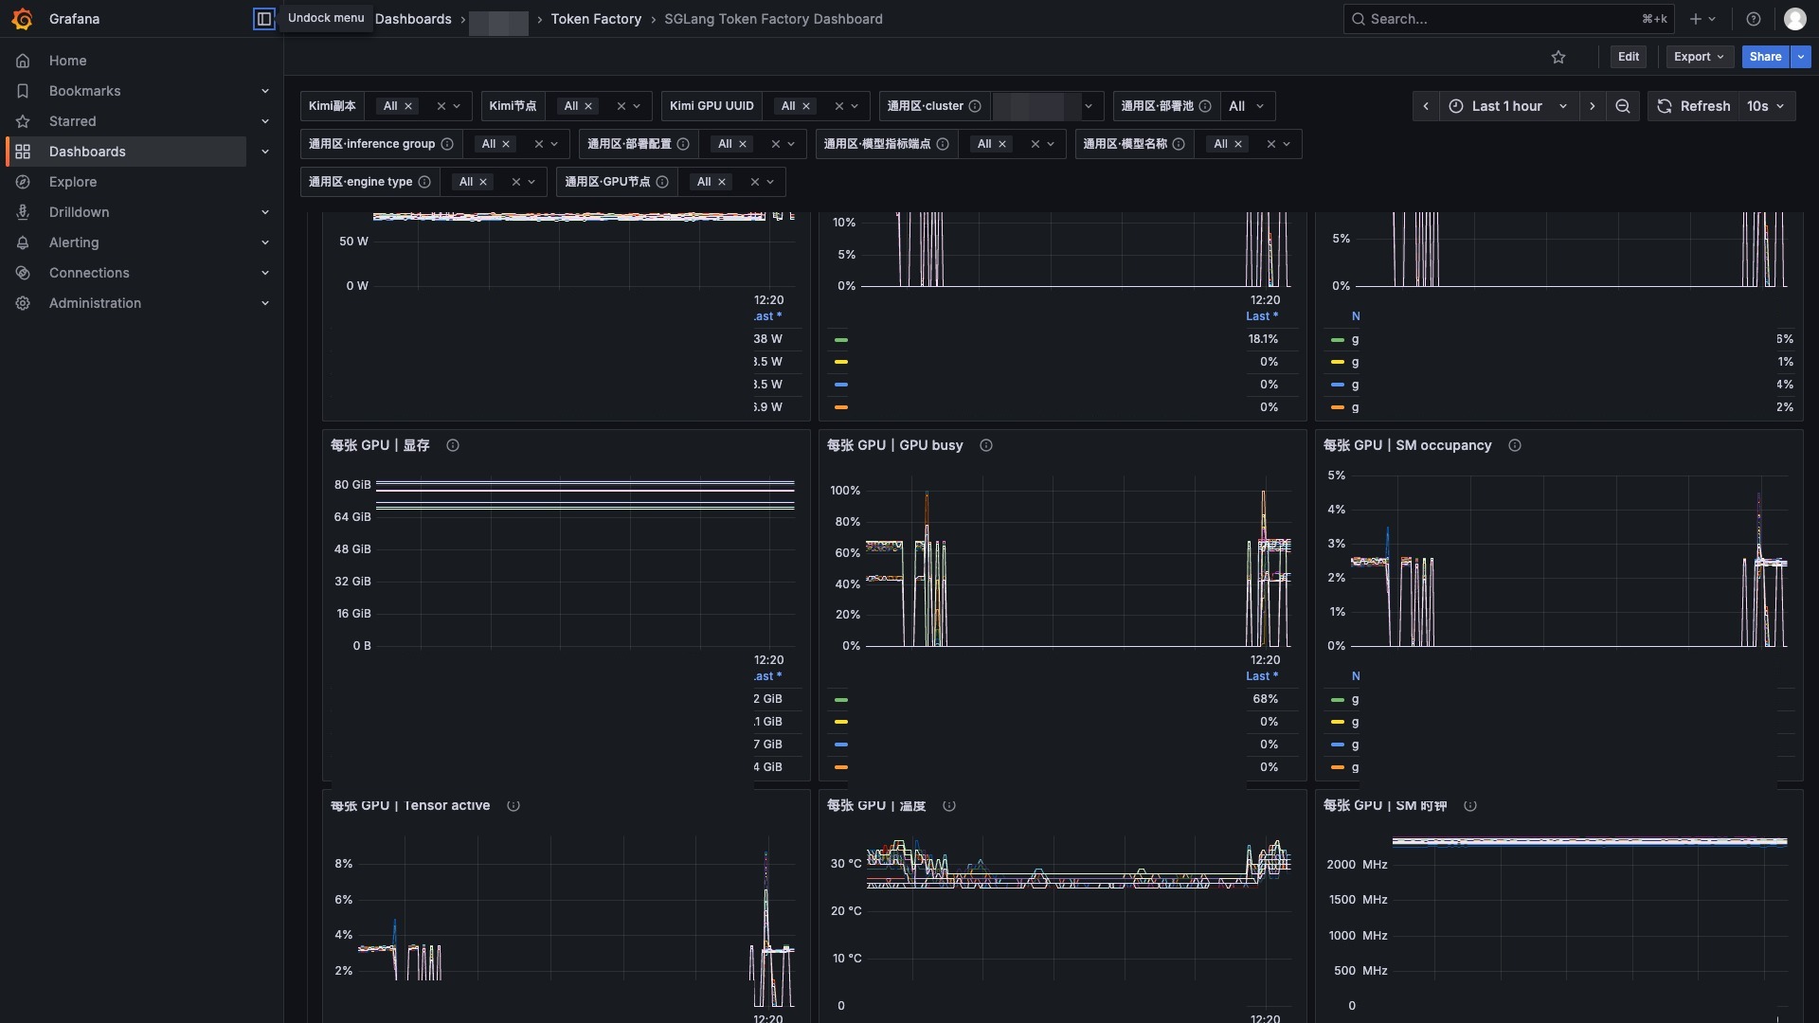
Task: Click the Share button
Action: pyautogui.click(x=1765, y=57)
